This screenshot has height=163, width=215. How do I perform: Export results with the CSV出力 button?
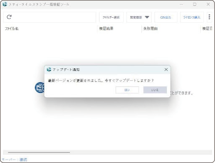[x=165, y=17]
